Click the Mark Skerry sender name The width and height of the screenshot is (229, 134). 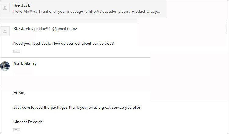click(25, 64)
